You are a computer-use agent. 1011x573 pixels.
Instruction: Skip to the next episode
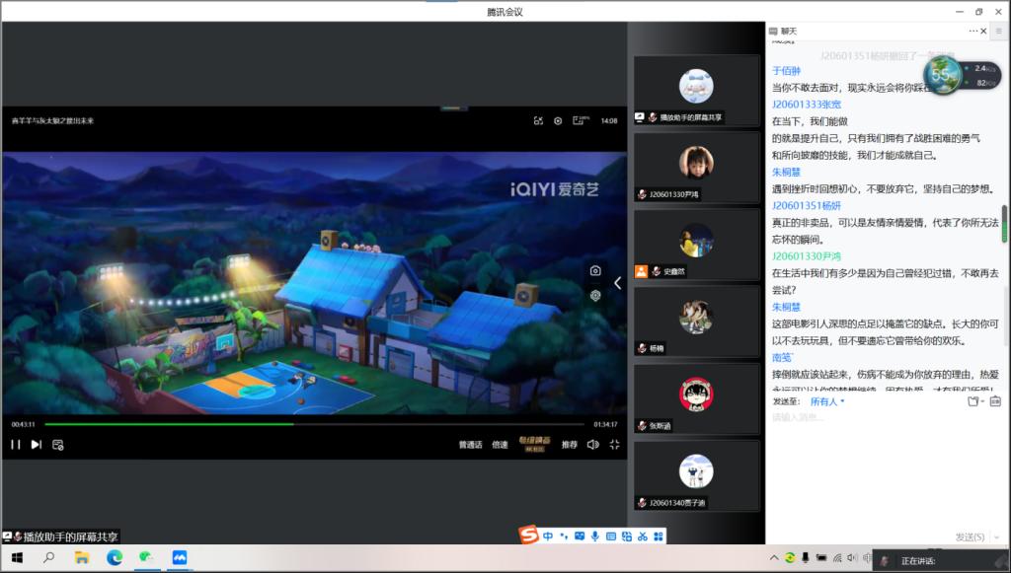[x=37, y=445]
